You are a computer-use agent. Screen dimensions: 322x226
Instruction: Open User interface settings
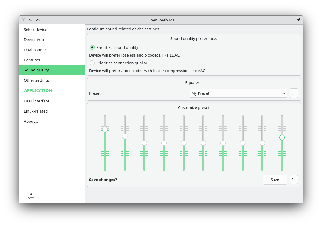(37, 101)
